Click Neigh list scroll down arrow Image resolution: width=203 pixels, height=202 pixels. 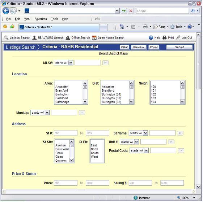click(x=182, y=101)
